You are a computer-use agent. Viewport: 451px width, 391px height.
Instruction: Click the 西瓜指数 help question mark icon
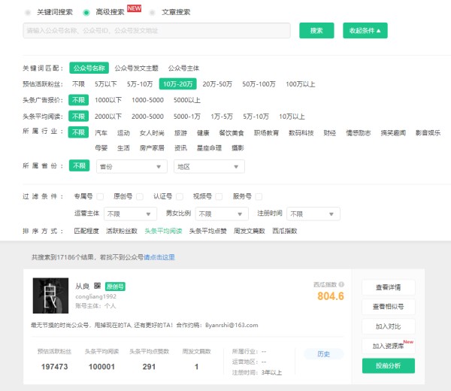[341, 285]
